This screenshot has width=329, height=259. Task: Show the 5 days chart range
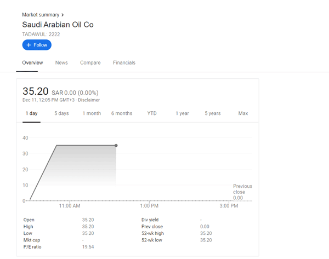[x=61, y=113]
